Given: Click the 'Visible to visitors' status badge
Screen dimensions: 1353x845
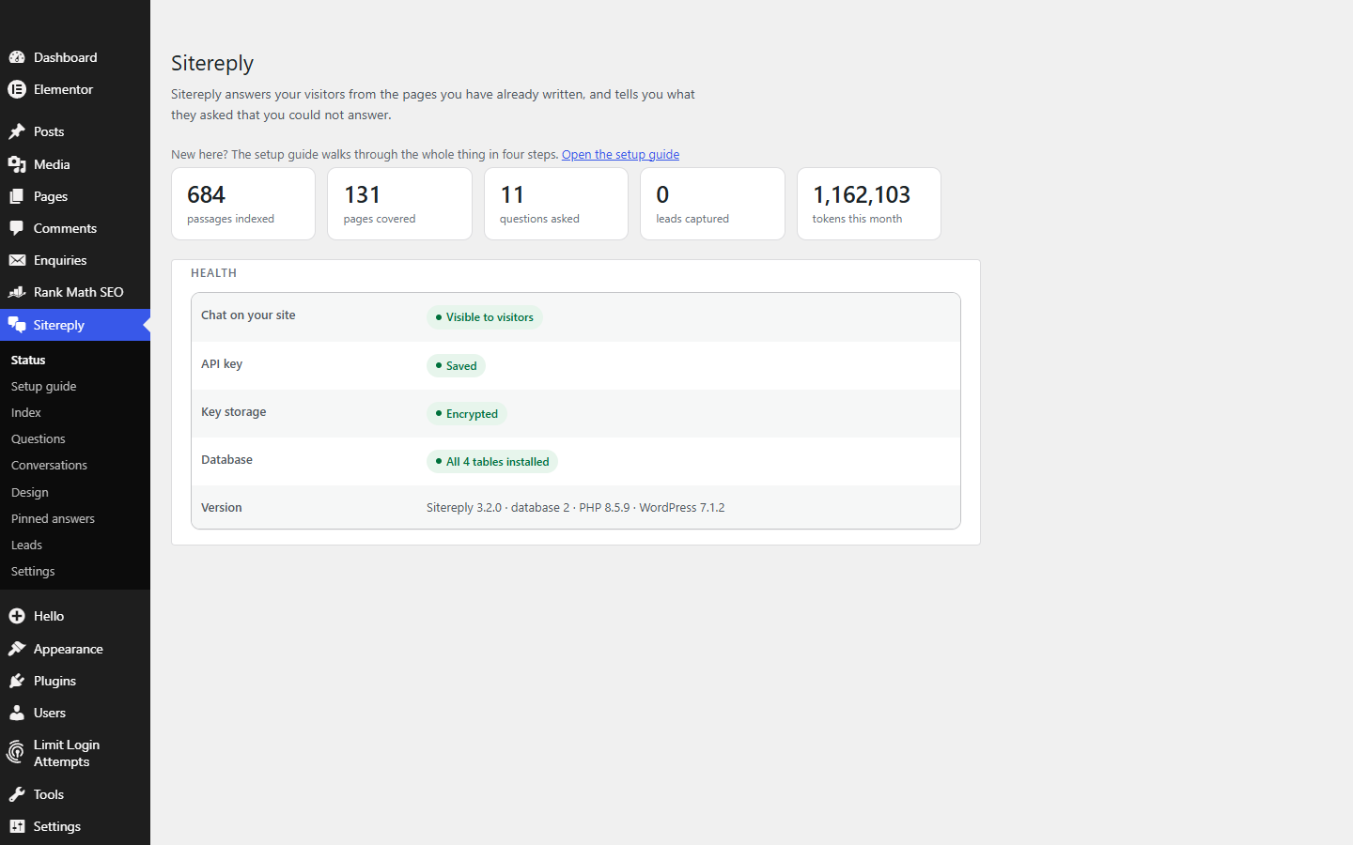Looking at the screenshot, I should pyautogui.click(x=485, y=317).
